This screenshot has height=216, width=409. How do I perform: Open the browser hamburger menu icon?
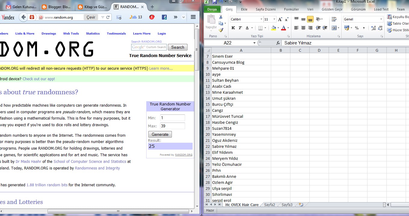click(x=194, y=17)
